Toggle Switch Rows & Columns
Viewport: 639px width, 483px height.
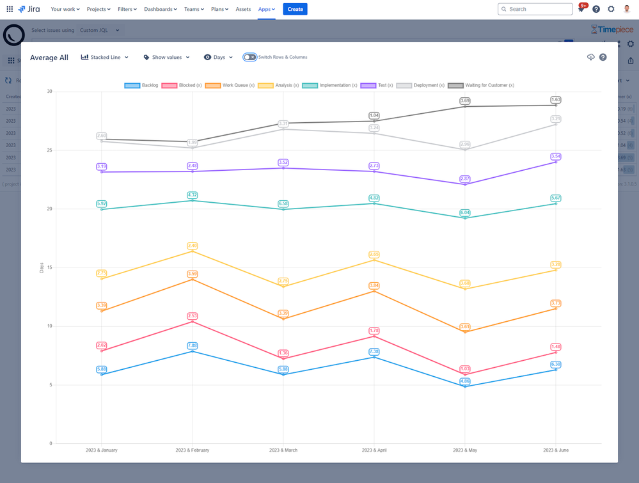click(250, 57)
